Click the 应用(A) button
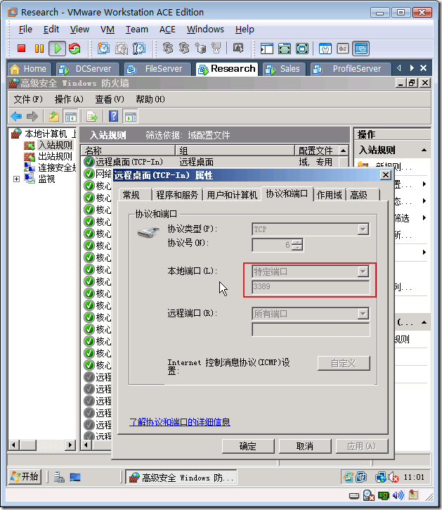Screen dimensions: 442x510 [362, 446]
